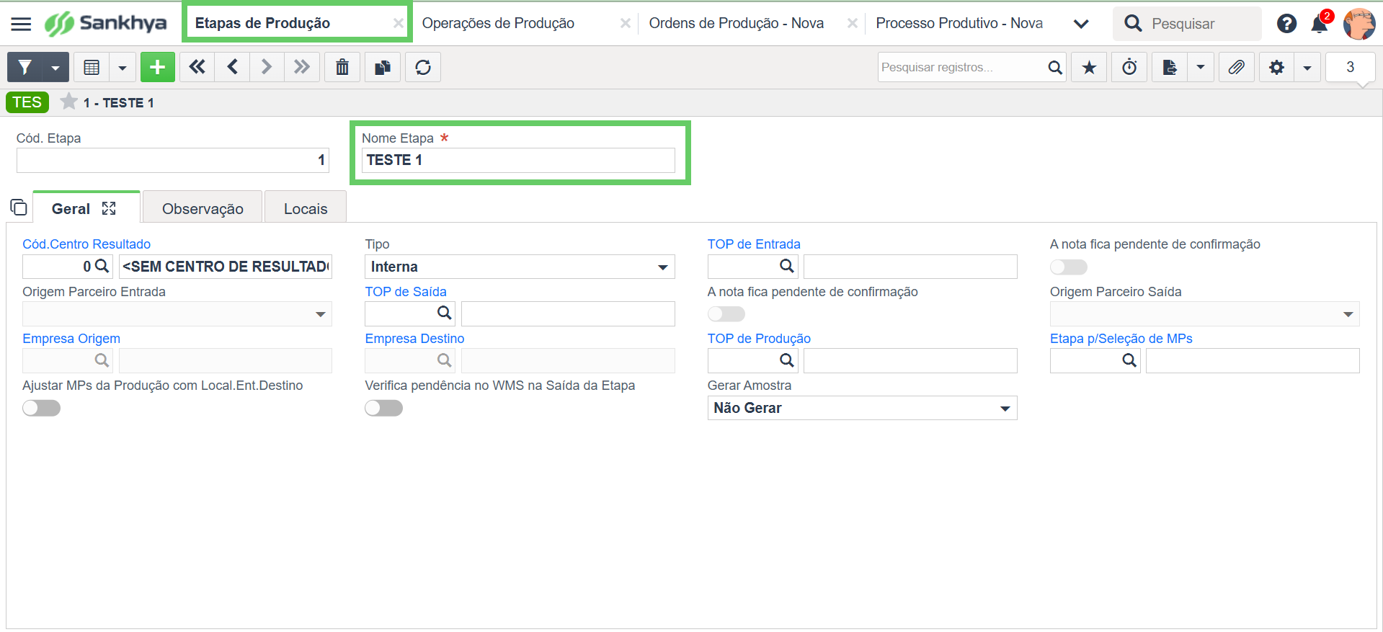Open Origem Parceiro Saída dropdown
The image size is (1383, 632).
coord(1205,313)
